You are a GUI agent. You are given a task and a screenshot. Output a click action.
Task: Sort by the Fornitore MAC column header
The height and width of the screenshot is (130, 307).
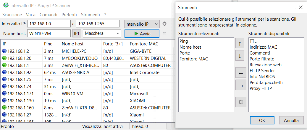[x=151, y=44]
